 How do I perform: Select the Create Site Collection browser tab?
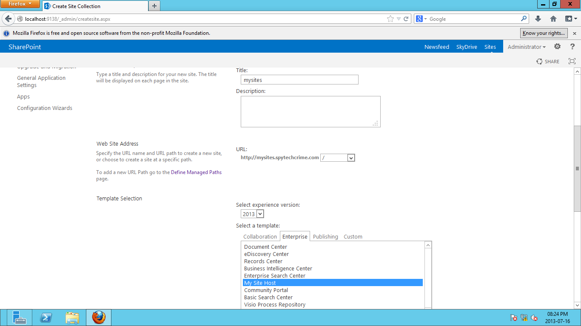pos(94,6)
